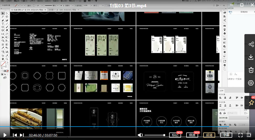The image size is (255, 140).
Task: Open the playlist menu icon
Action: [249, 135]
